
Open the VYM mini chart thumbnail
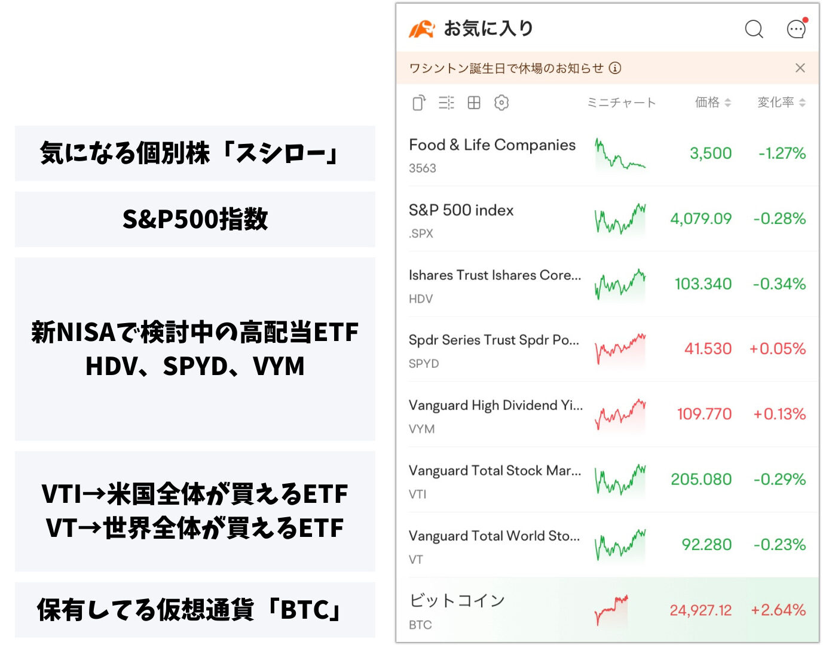[620, 414]
